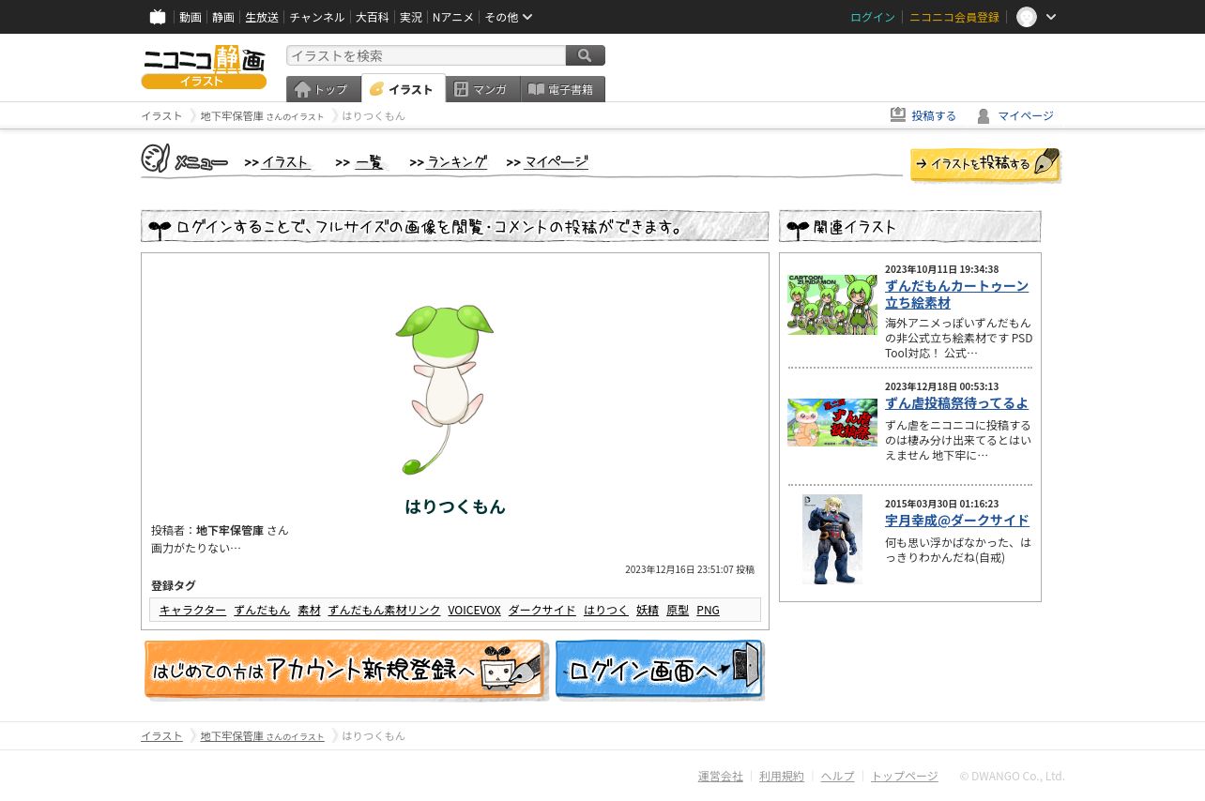Viewport: 1205px width, 801px height.
Task: Open poster 地下牢保管庫 profile link
Action: pyautogui.click(x=230, y=530)
